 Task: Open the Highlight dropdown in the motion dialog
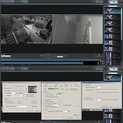click(x=17, y=96)
